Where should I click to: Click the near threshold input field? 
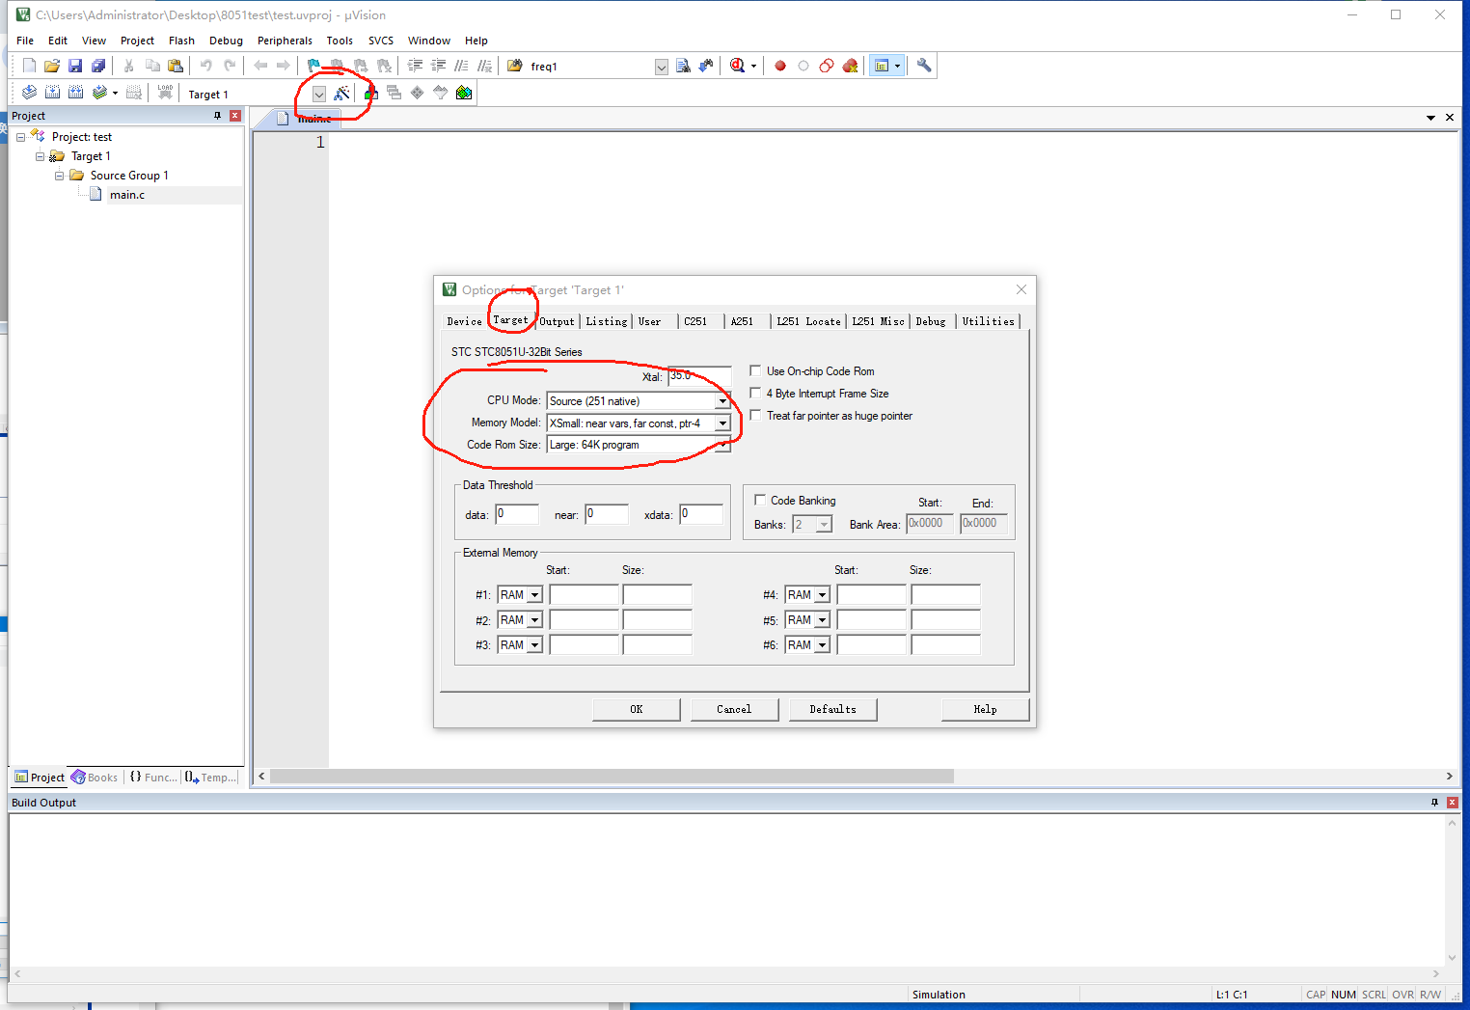pos(607,514)
